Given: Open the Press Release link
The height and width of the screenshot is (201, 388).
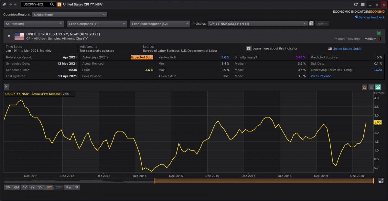Looking at the screenshot, I should coord(321,76).
